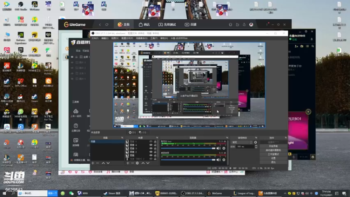Close the pink ad popup in the right window
350x197 pixels.
click(308, 112)
